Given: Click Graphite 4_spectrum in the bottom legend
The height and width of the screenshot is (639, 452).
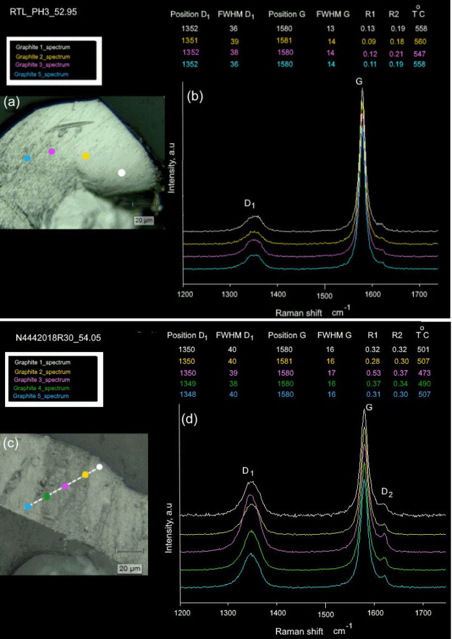Looking at the screenshot, I should pyautogui.click(x=42, y=388).
